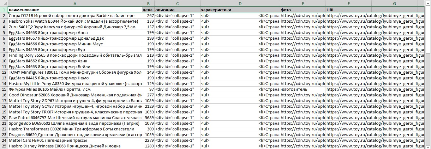
Task: Select cell Hasbro My Little Pony A8330
Action: [75, 83]
